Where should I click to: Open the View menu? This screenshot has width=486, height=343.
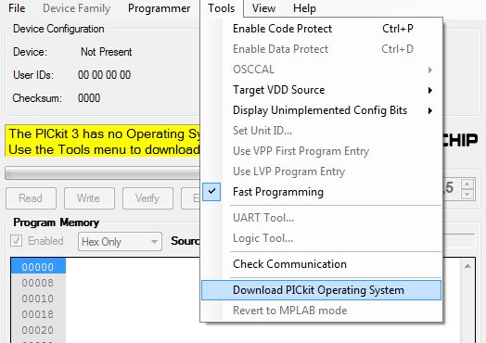(263, 8)
